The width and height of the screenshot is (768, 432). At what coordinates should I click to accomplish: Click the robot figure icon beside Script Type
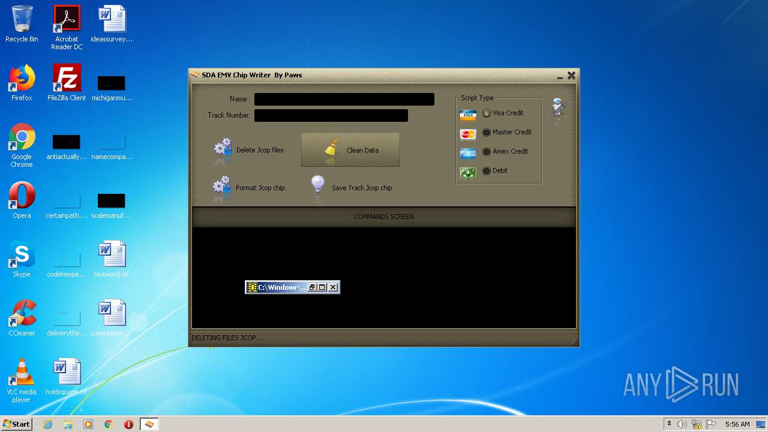[x=559, y=109]
